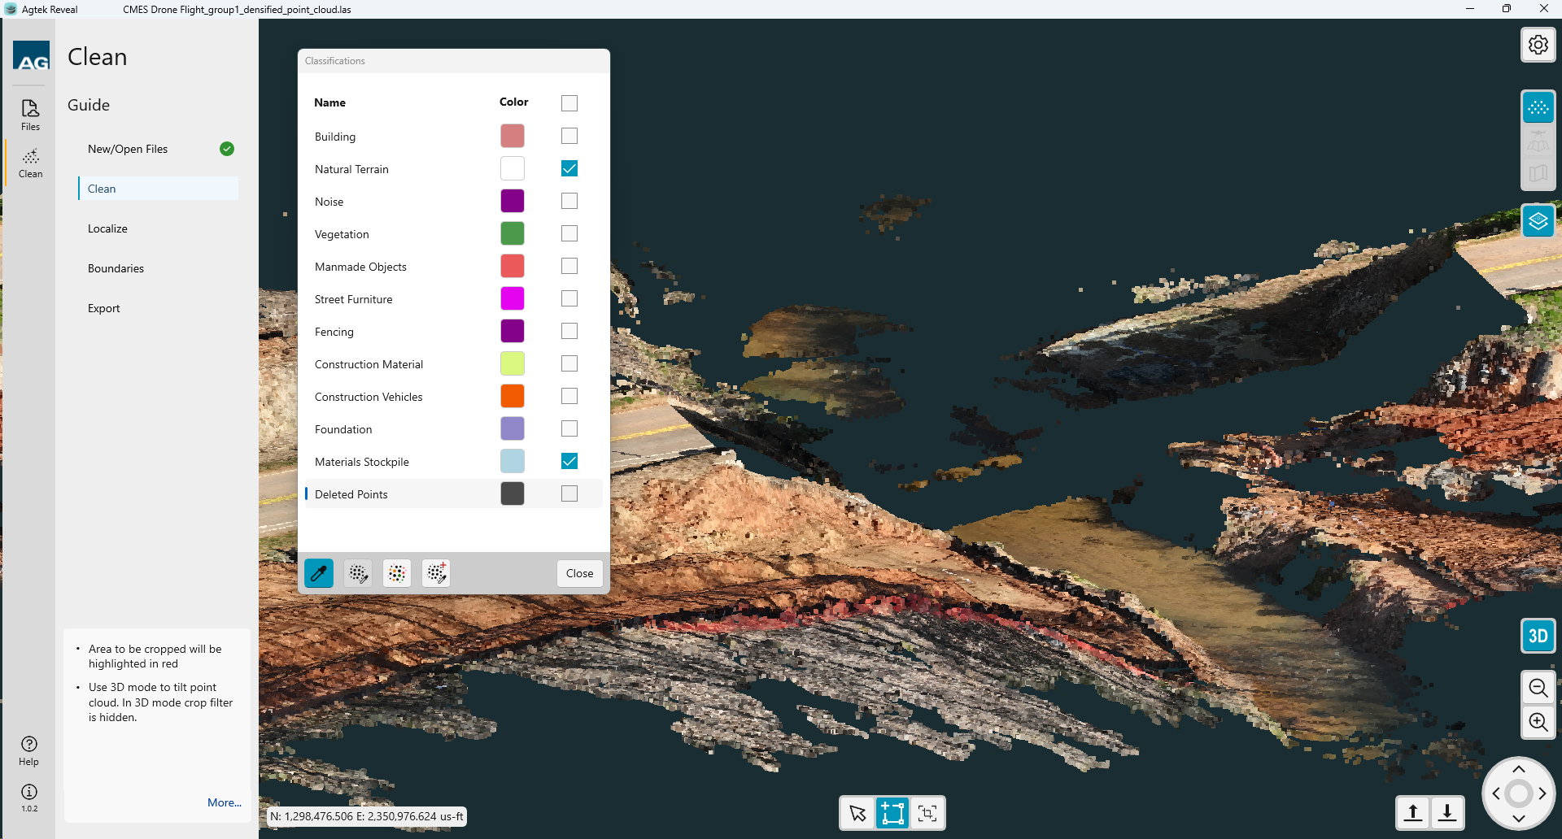
Task: Click the More... link
Action: 225,802
